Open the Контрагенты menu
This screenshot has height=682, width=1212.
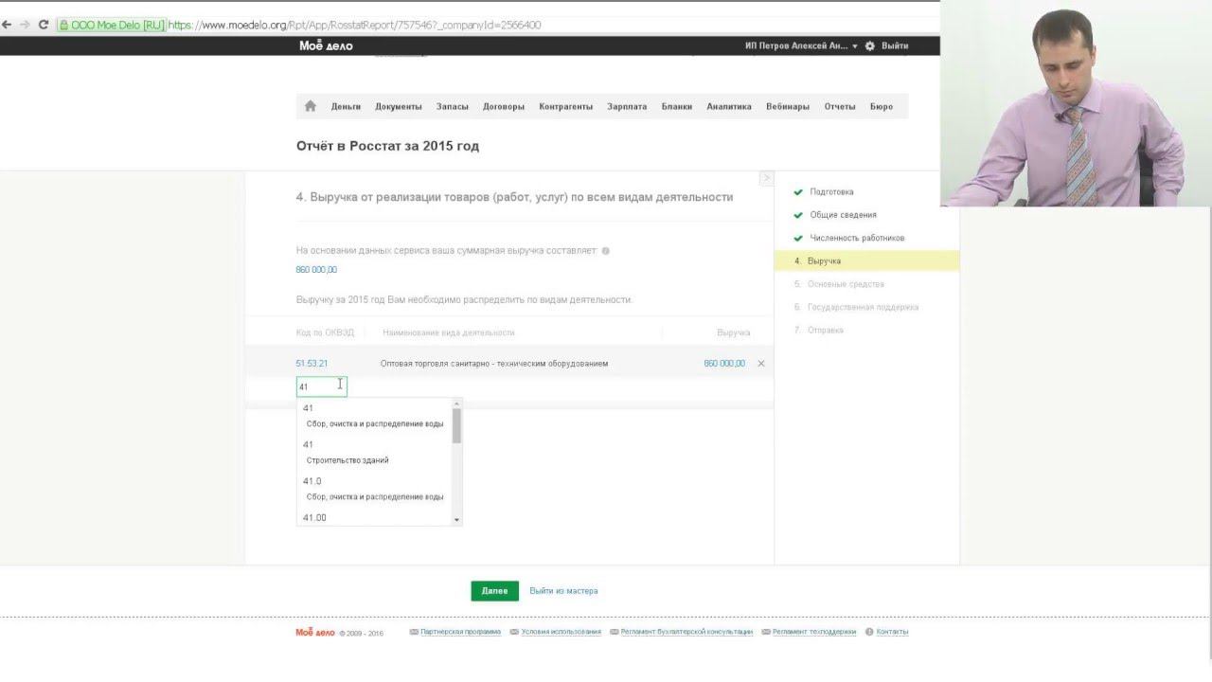[x=566, y=107]
